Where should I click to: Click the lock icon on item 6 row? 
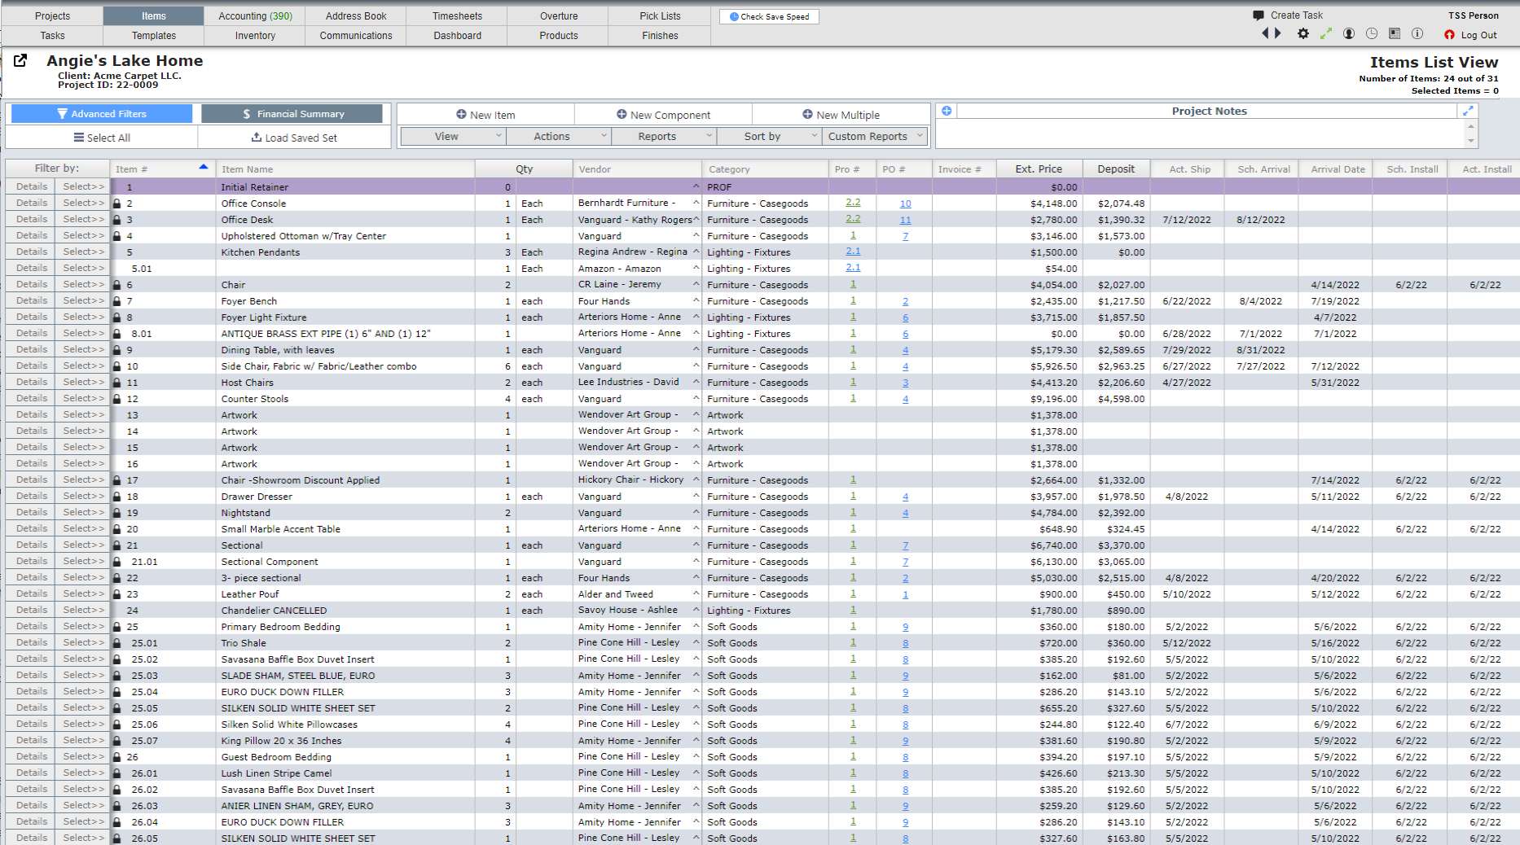116,285
